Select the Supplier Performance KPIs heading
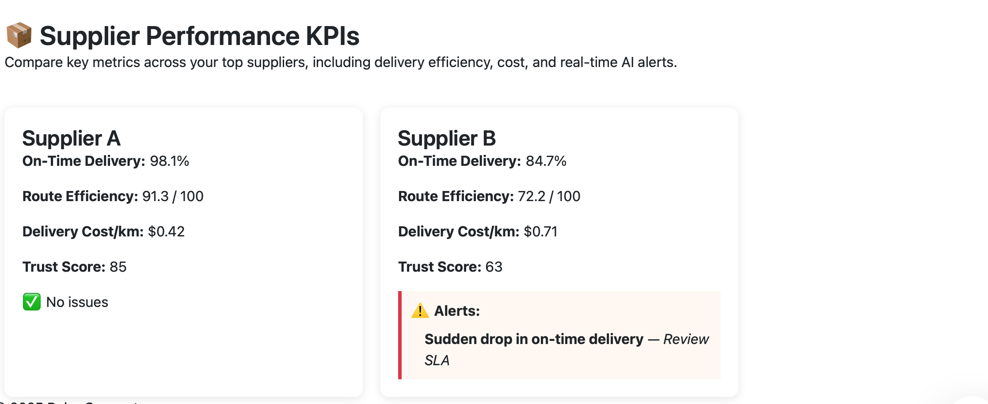 click(199, 36)
